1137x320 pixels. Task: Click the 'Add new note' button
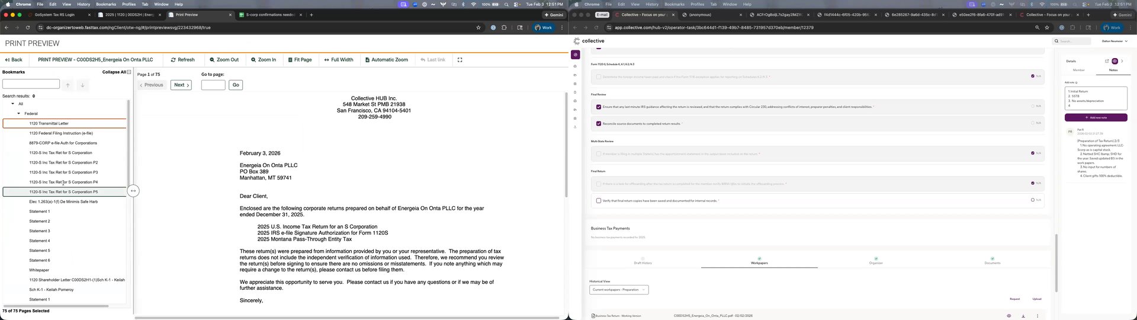coord(1096,117)
